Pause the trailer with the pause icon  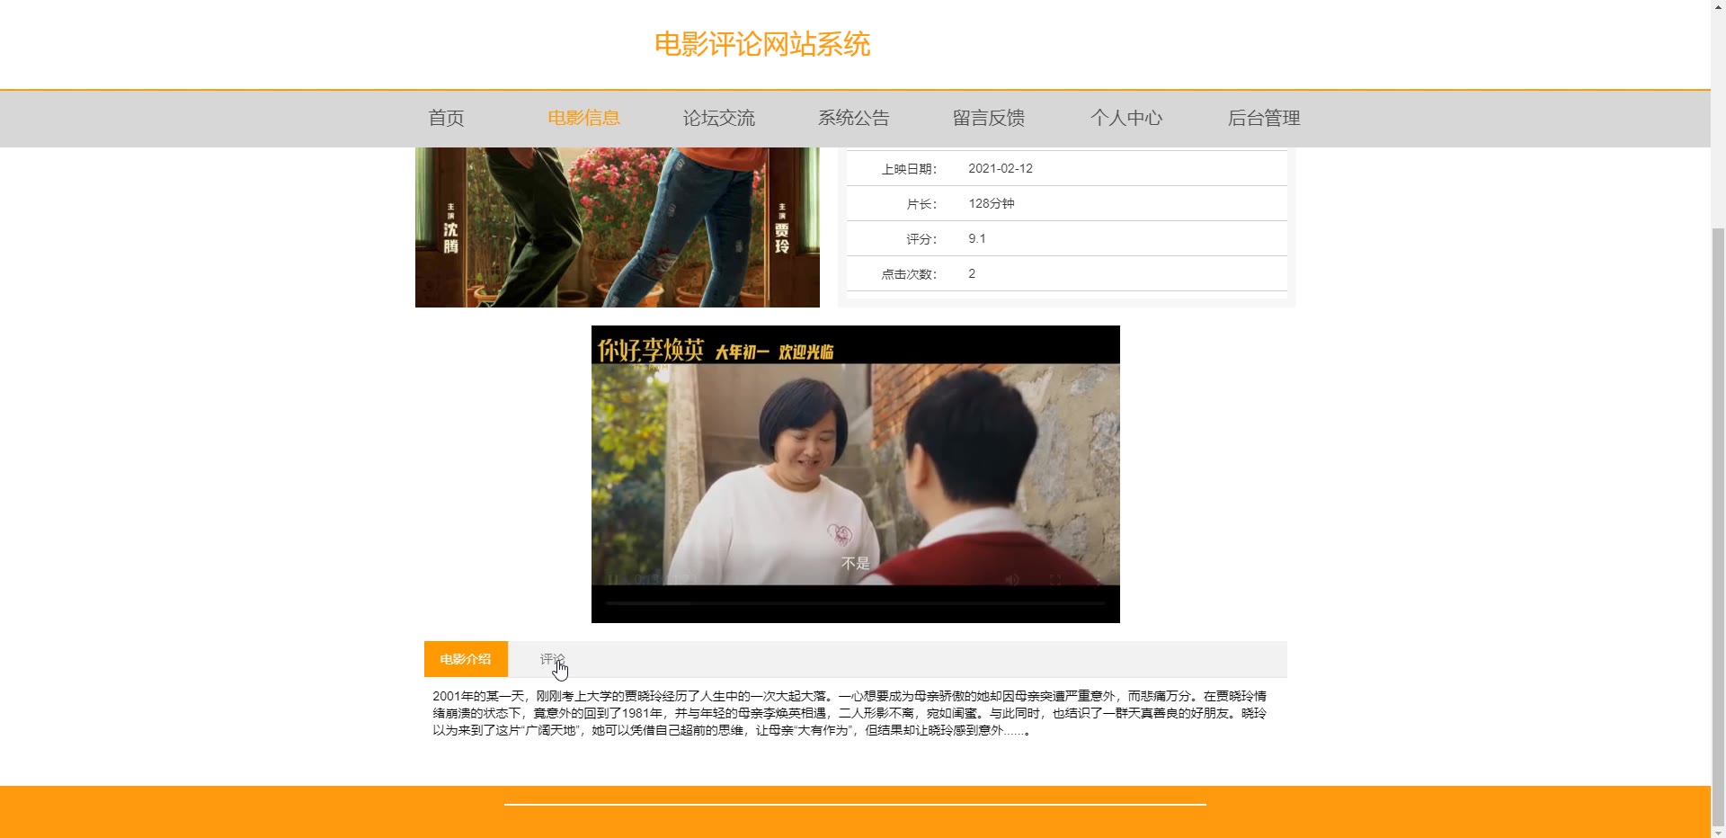(x=615, y=580)
